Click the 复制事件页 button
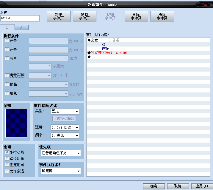Viewport: 213px width, 190px height. [x=84, y=16]
